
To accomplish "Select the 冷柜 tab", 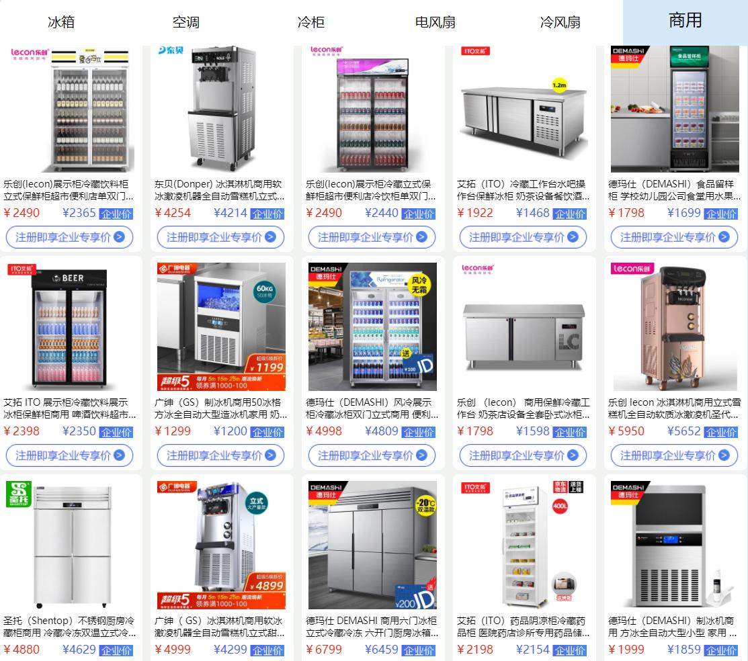I will pyautogui.click(x=311, y=22).
